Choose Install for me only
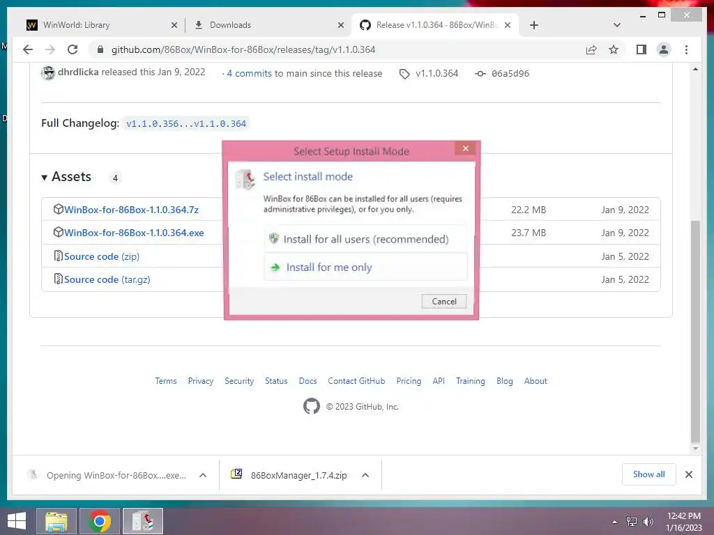714x535 pixels. coord(365,267)
